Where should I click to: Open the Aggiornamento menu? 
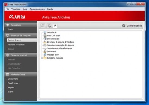pos(37,9)
